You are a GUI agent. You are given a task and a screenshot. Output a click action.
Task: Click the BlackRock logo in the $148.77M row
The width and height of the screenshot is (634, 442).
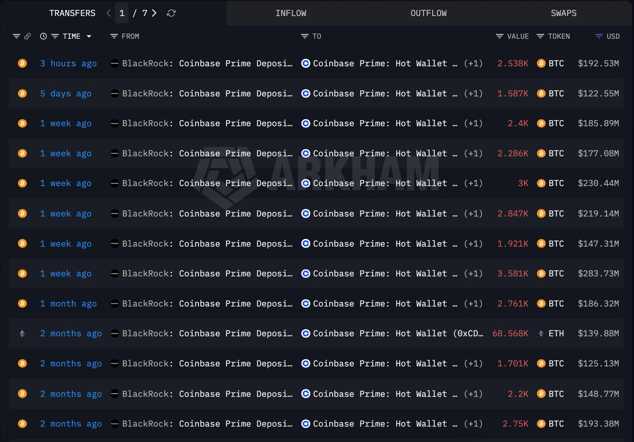click(x=115, y=394)
